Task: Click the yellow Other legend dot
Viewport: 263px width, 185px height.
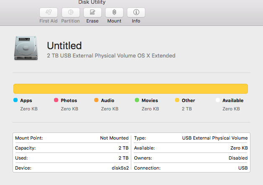Action: [x=177, y=100]
